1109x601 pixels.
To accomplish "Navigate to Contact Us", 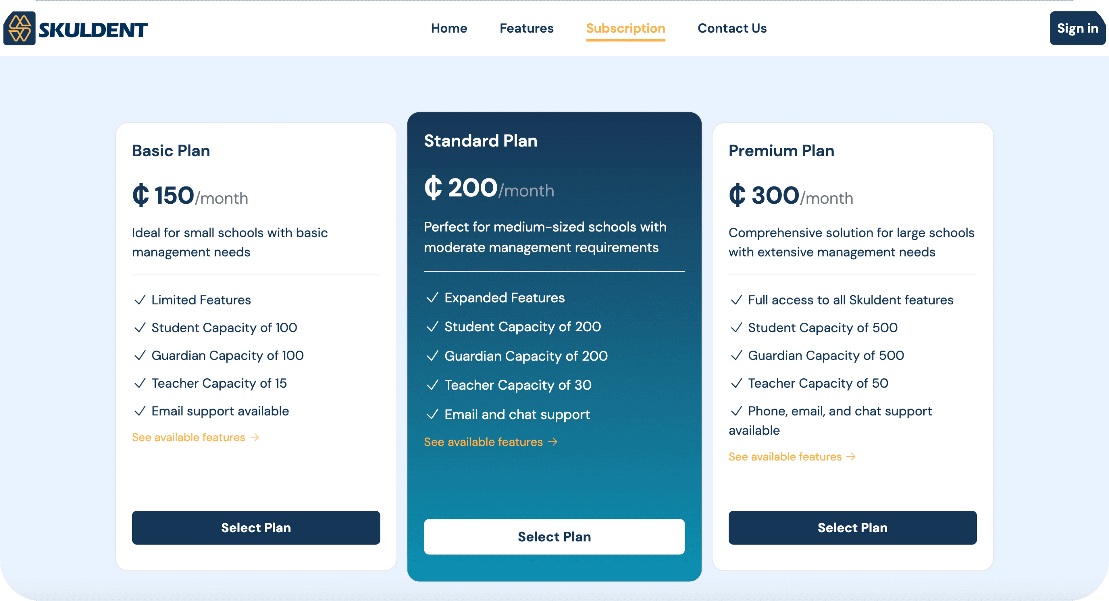I will (x=732, y=28).
